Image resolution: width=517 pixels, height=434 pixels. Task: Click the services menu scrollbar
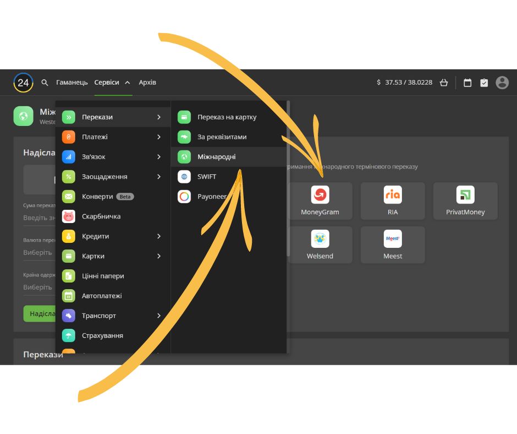point(288,176)
